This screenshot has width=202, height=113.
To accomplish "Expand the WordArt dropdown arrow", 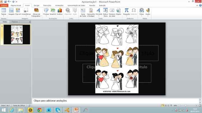I will (99, 16).
